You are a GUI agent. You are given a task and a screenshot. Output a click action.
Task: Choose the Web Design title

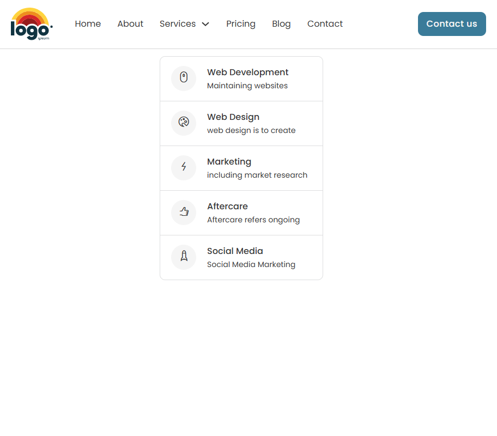pos(233,117)
